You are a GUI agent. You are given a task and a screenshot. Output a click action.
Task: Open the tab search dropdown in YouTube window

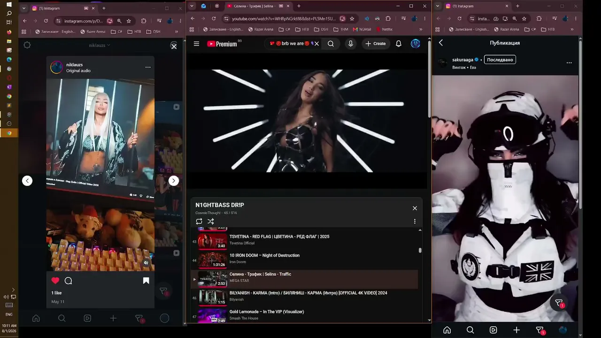click(192, 6)
